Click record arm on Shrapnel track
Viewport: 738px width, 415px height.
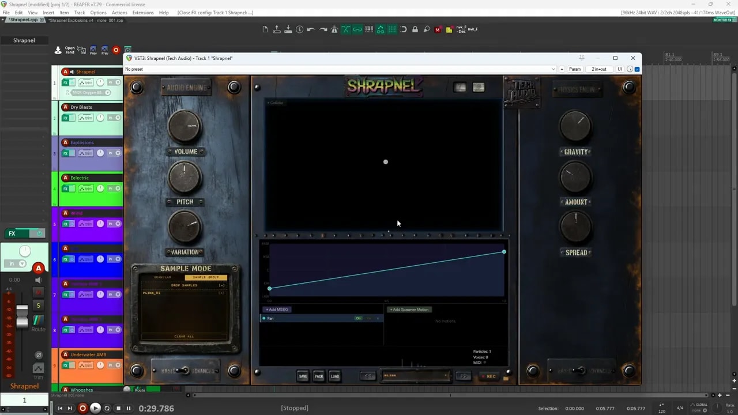65,72
